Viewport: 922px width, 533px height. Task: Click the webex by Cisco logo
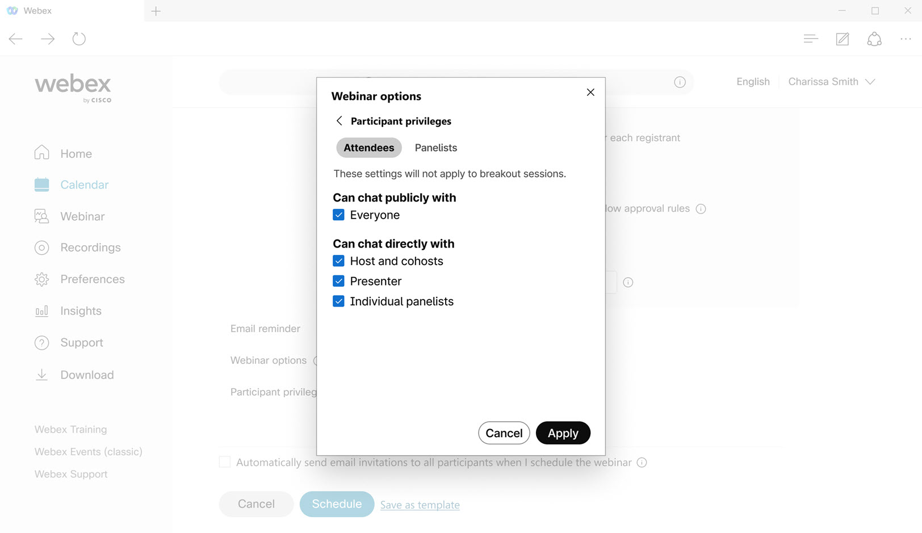(73, 88)
